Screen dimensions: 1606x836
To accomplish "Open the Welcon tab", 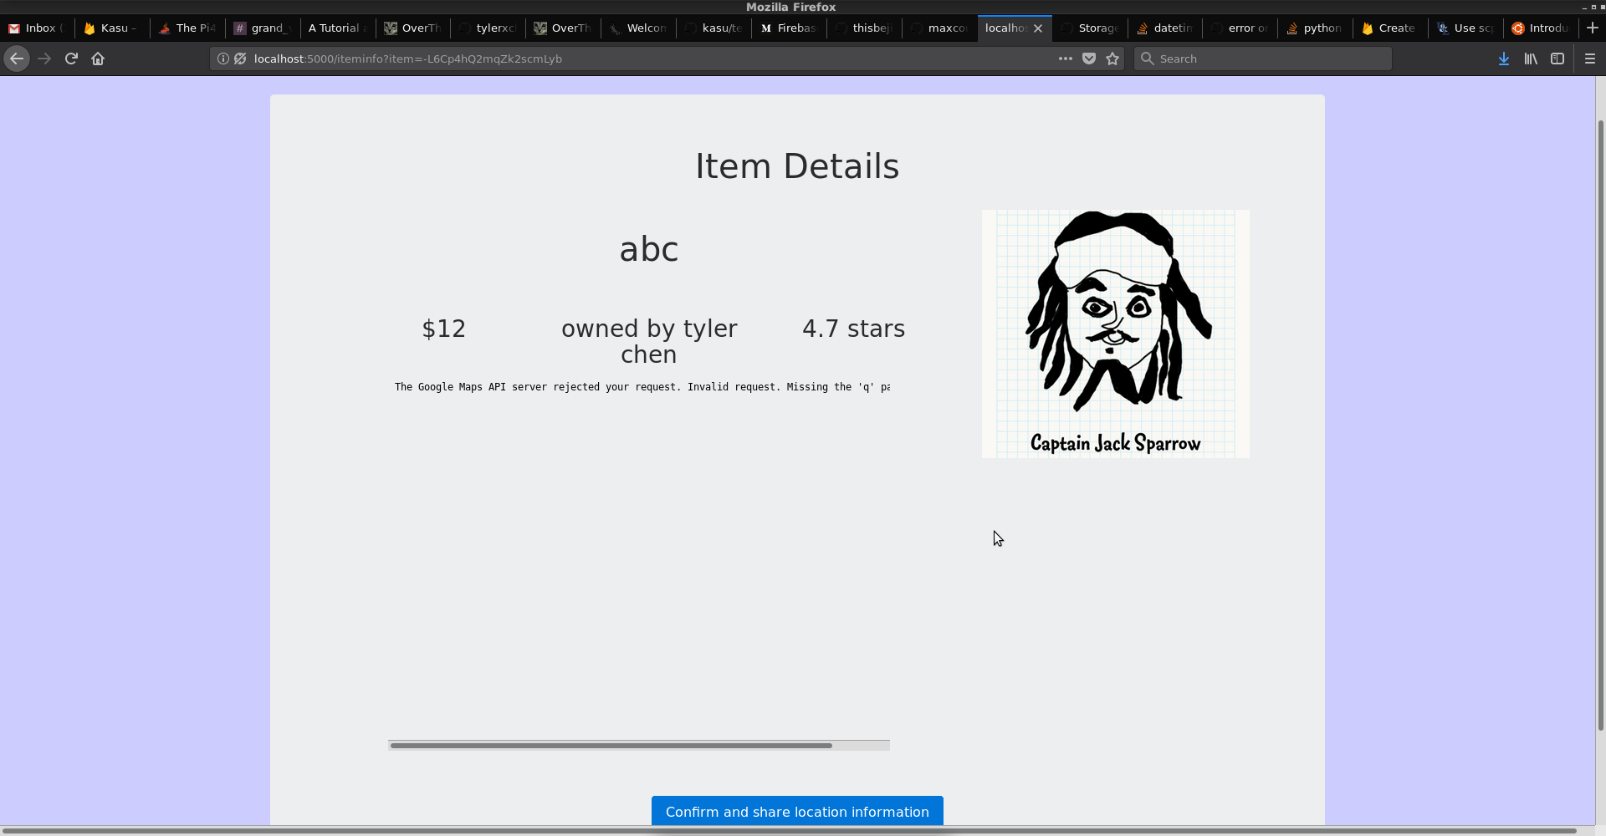I will click(639, 28).
